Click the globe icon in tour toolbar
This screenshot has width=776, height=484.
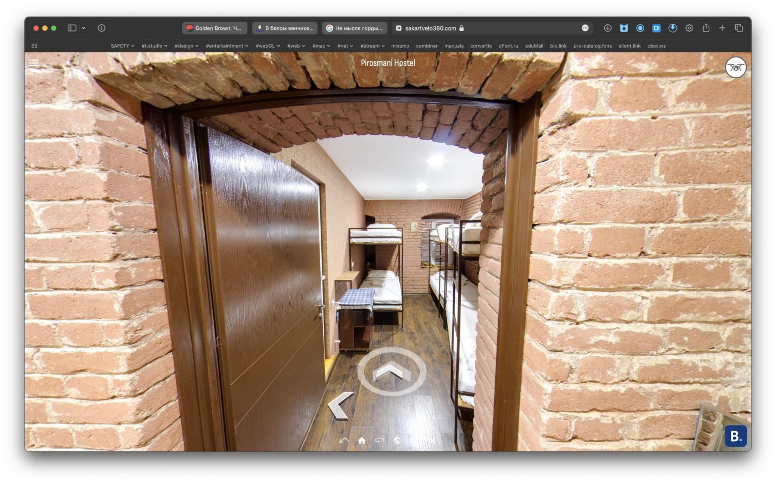click(397, 441)
